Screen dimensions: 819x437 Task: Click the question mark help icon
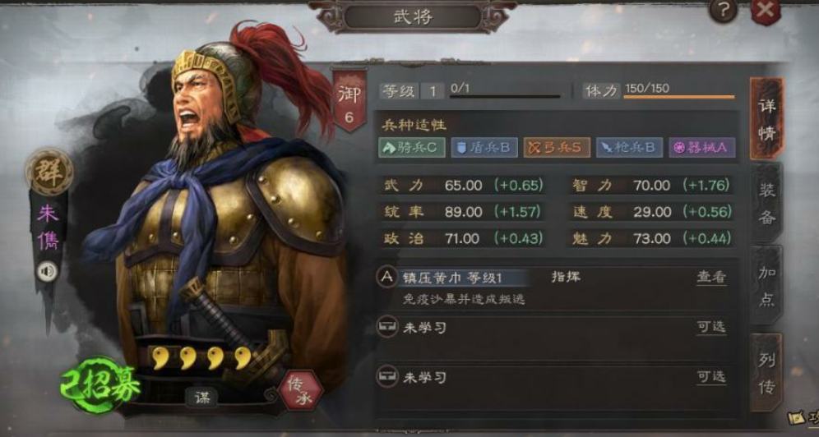tap(723, 11)
